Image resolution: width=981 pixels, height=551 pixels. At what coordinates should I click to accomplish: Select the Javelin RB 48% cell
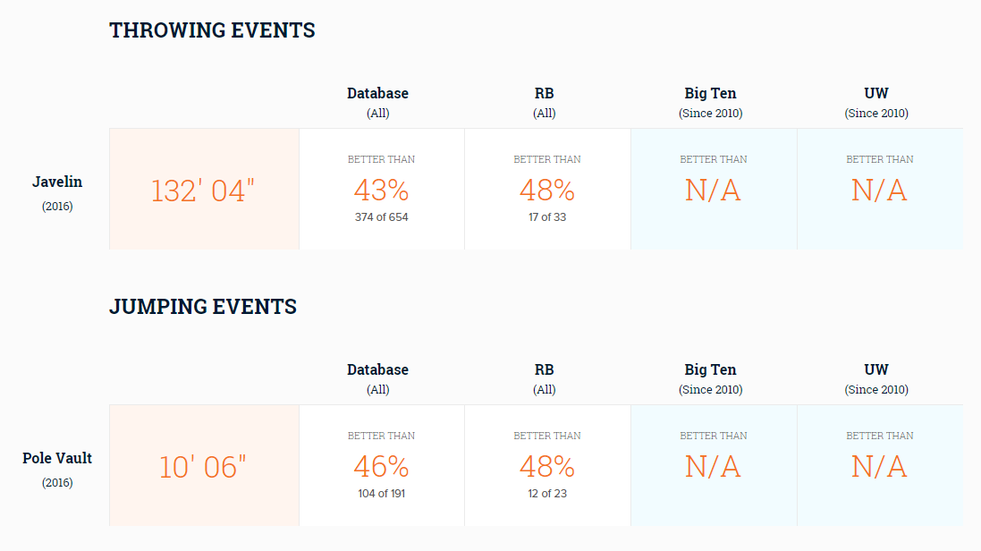click(x=547, y=189)
